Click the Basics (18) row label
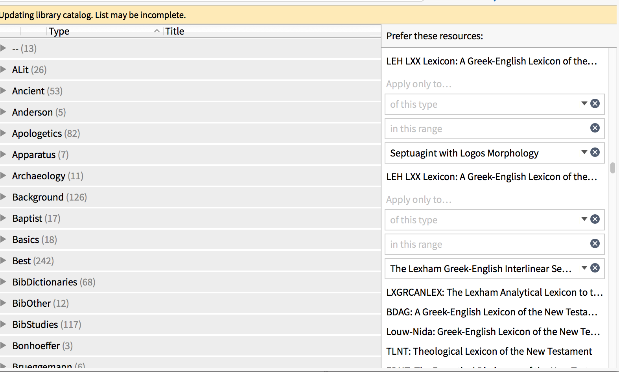Screen dimensions: 619x372 point(35,239)
